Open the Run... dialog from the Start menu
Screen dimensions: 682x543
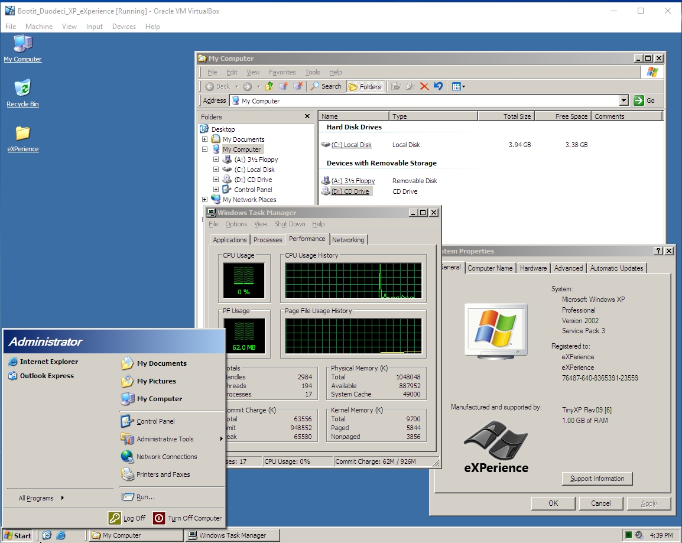click(138, 497)
